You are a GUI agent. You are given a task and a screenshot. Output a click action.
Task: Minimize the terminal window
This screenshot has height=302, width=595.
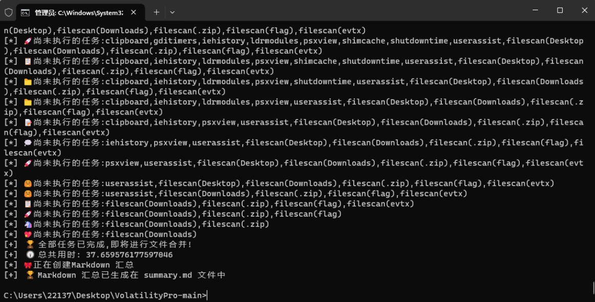pyautogui.click(x=535, y=10)
